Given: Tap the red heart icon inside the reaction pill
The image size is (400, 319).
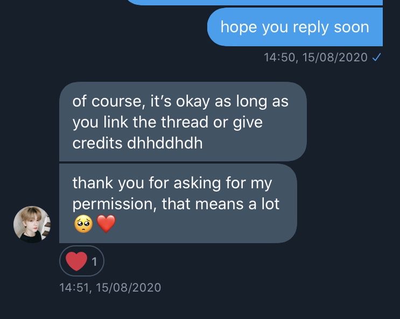Looking at the screenshot, I should click(76, 261).
